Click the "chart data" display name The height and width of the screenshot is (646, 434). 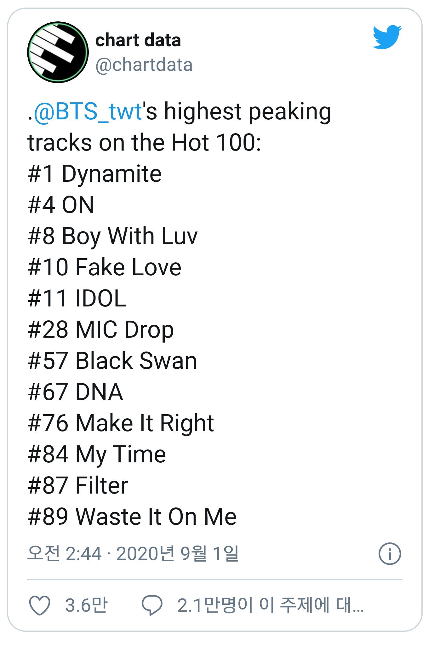(138, 40)
